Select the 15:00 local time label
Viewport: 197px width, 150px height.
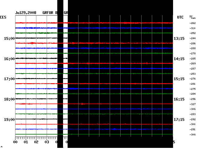(9, 38)
